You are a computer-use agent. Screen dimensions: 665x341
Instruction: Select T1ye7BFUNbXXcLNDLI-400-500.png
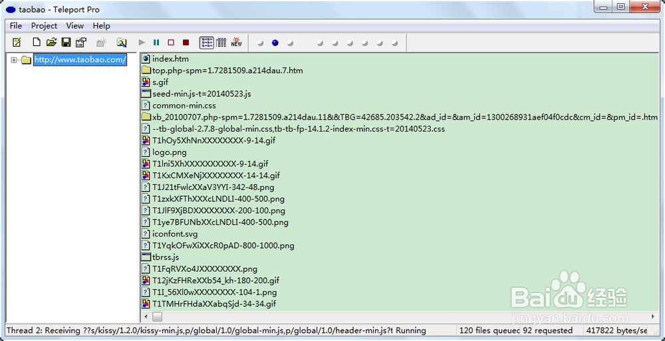coord(221,222)
